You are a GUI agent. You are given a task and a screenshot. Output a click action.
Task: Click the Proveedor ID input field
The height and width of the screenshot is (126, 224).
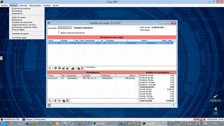click(x=65, y=28)
